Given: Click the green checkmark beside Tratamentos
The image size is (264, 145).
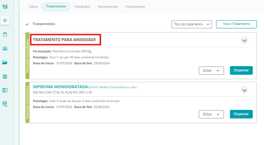Looking at the screenshot, I should (27, 24).
